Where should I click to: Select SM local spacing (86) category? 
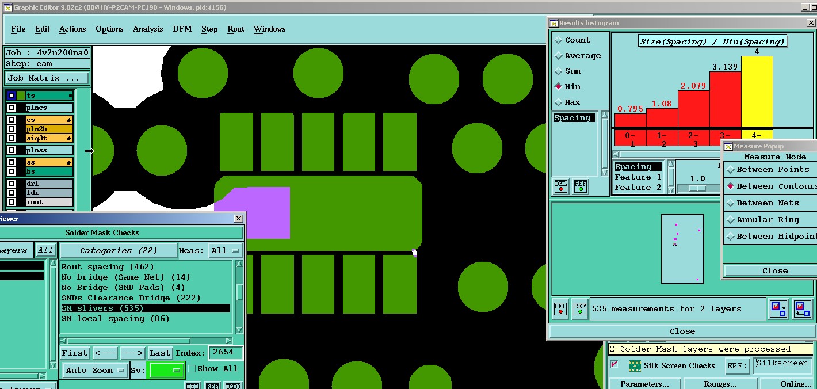(116, 319)
